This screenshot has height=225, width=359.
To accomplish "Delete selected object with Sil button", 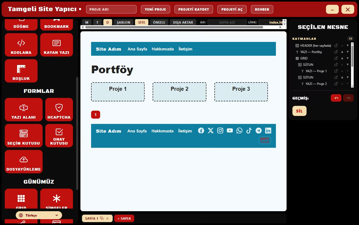I will point(299,111).
